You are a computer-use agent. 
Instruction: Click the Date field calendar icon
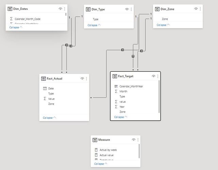[x=45, y=88]
